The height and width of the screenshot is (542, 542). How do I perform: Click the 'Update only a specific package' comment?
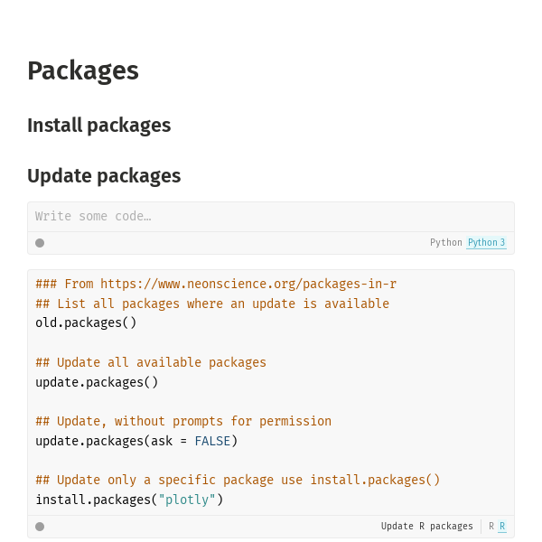click(238, 481)
